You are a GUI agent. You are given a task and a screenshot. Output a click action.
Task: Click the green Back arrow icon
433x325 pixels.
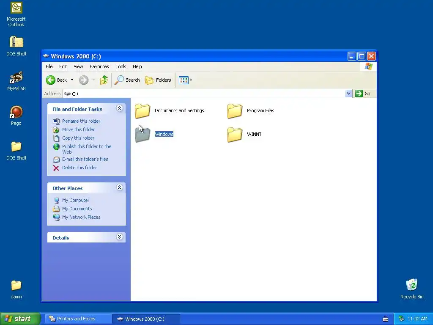coord(51,80)
